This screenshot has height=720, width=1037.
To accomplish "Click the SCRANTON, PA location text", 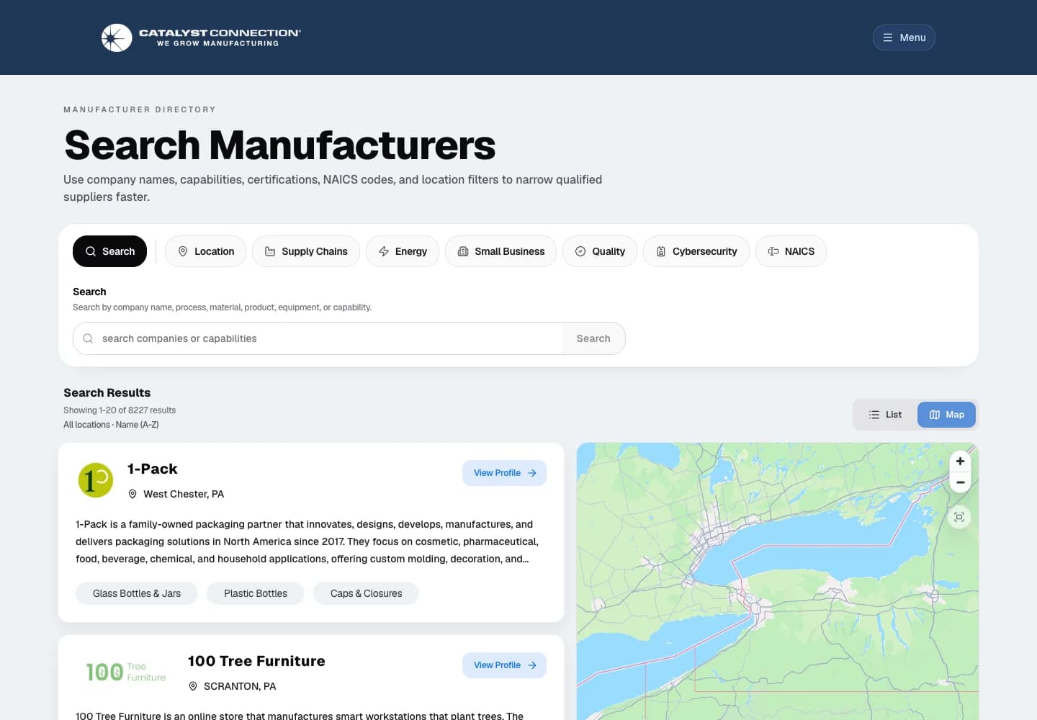I will point(240,686).
